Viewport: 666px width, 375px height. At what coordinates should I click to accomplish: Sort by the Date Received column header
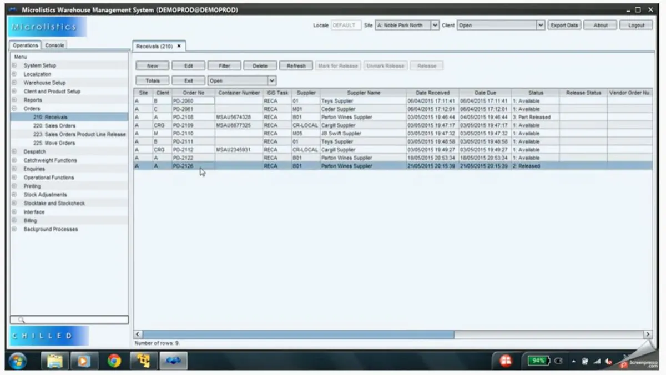tap(432, 93)
